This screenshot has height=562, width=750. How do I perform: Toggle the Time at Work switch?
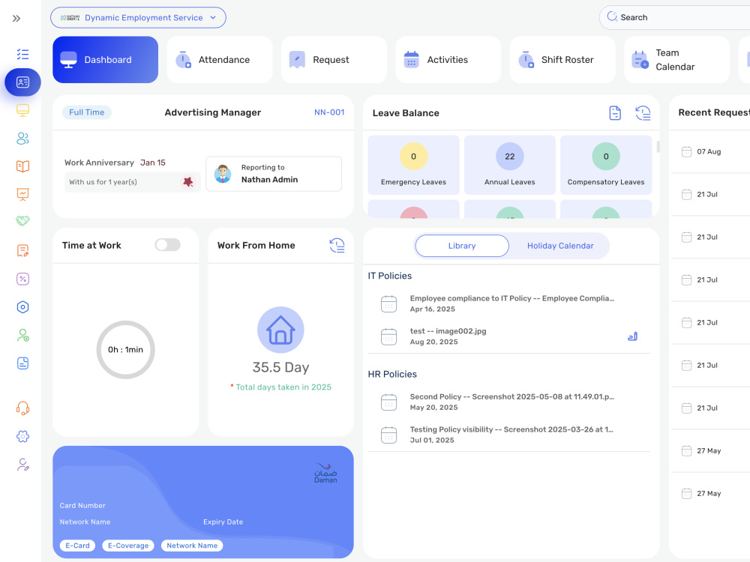coord(167,245)
